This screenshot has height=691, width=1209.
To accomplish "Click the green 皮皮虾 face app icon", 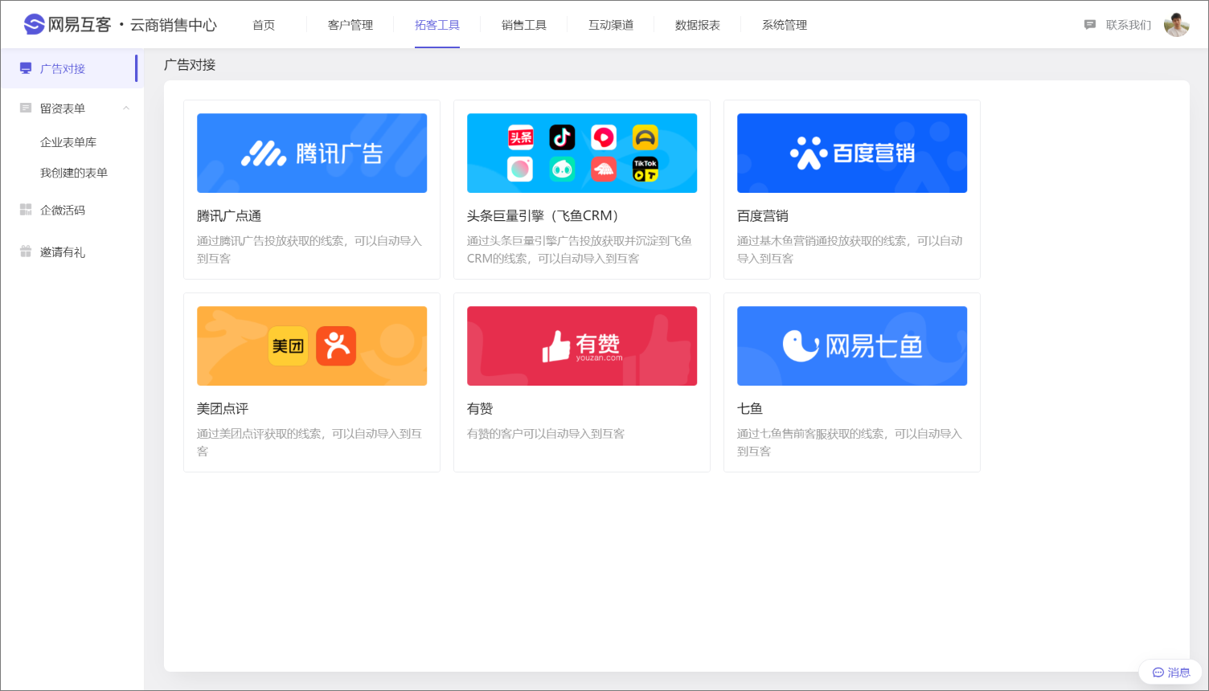I will (563, 169).
